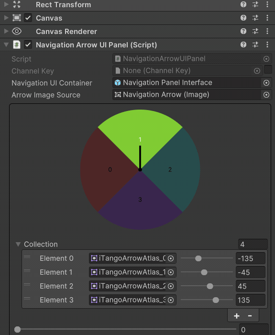Expand the Rect Transform component
This screenshot has height=335, width=275.
coord(6,4)
